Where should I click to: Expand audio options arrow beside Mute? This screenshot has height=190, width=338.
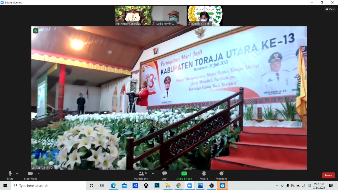[x=17, y=173]
